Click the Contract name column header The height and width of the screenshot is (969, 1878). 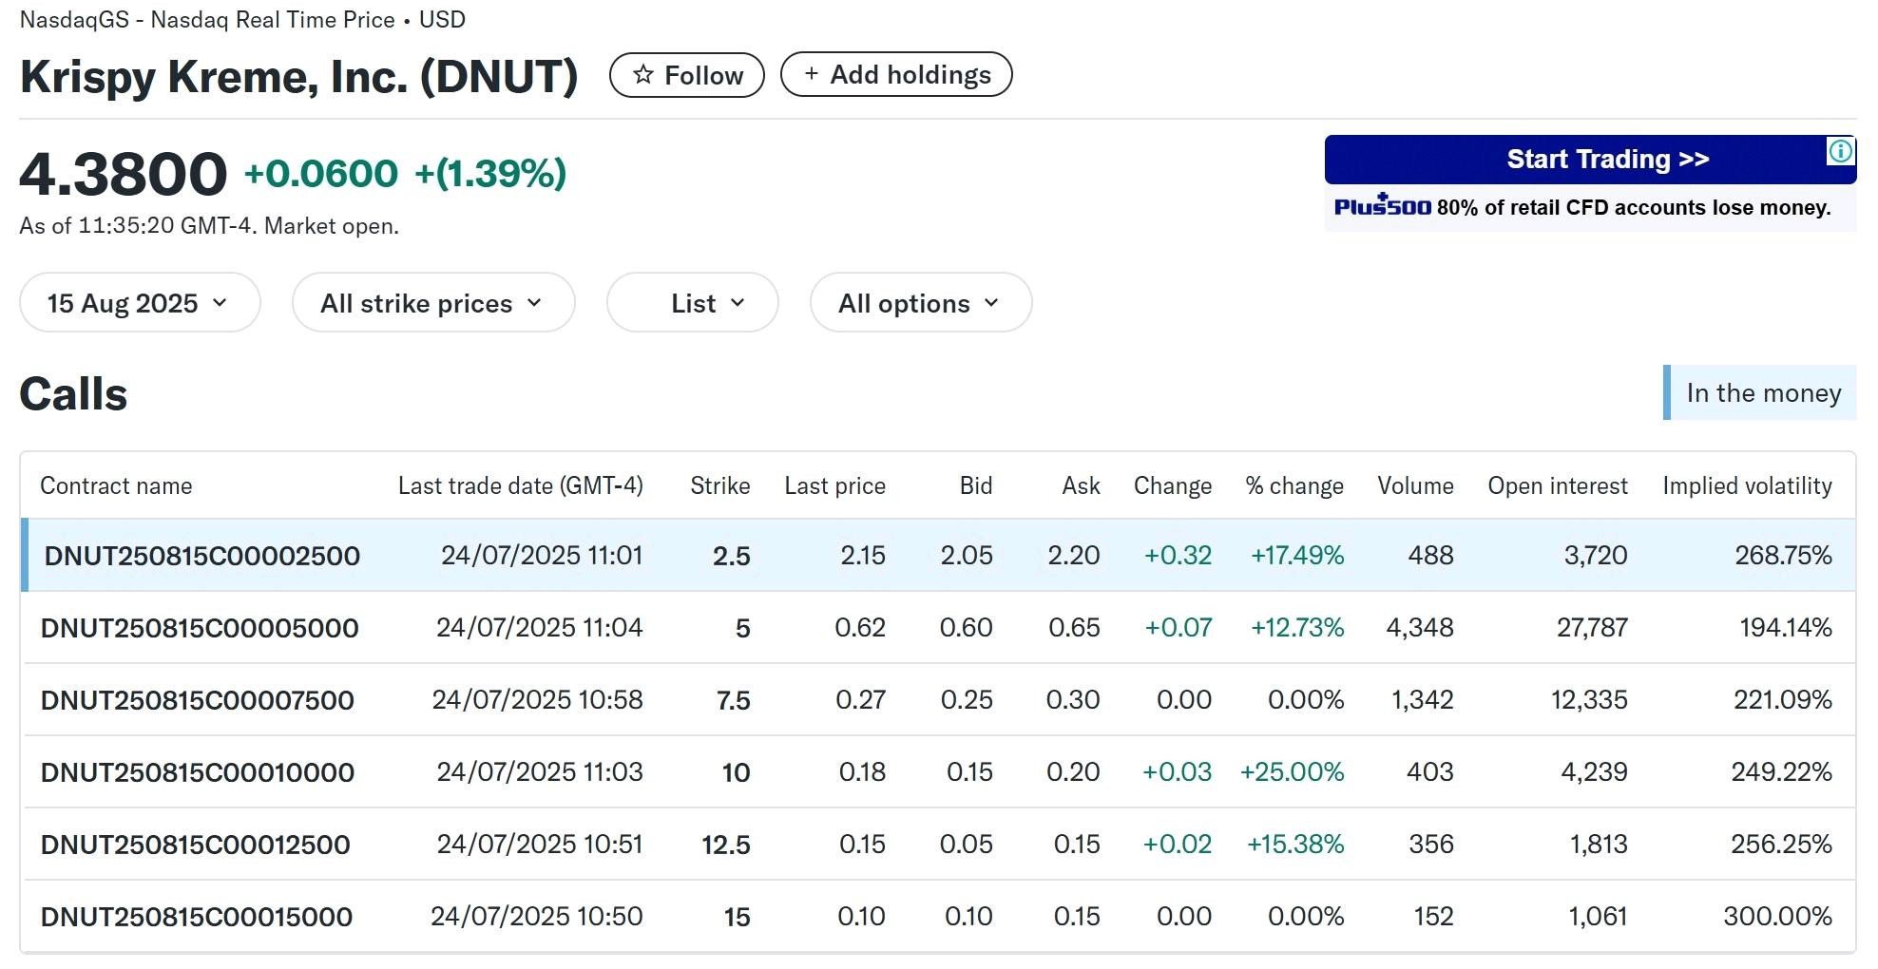[x=116, y=485]
